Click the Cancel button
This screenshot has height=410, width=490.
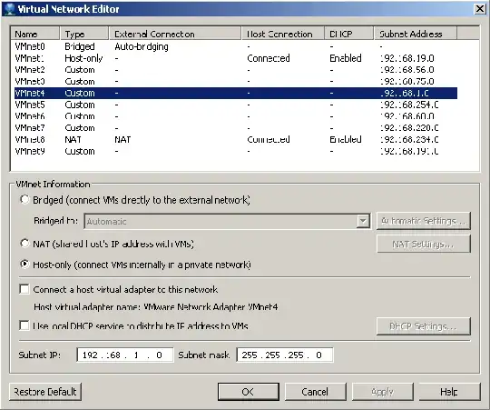[315, 392]
